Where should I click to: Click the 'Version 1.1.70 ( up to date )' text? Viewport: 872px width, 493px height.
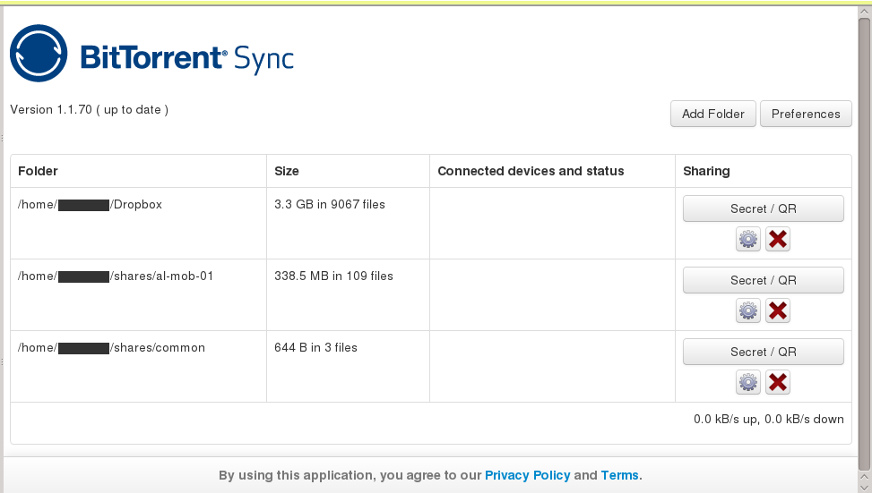[89, 110]
